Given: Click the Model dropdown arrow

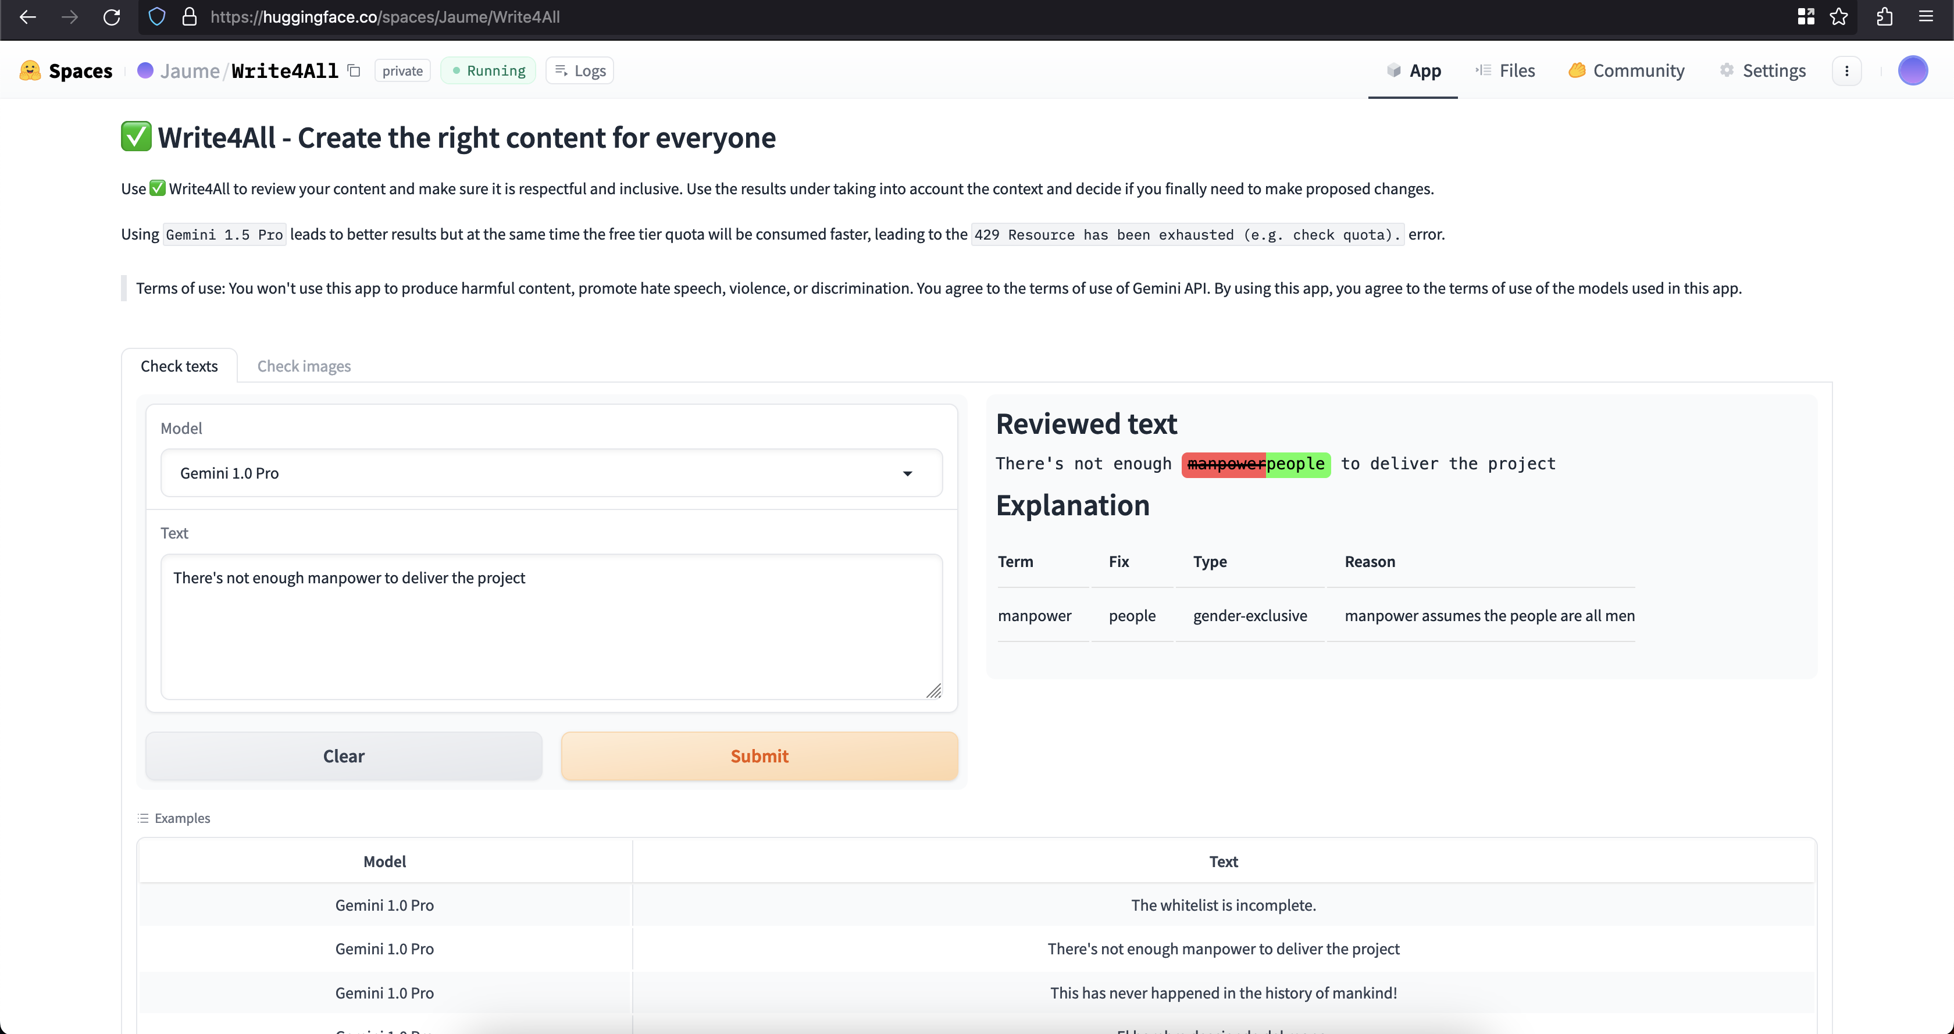Looking at the screenshot, I should tap(907, 473).
